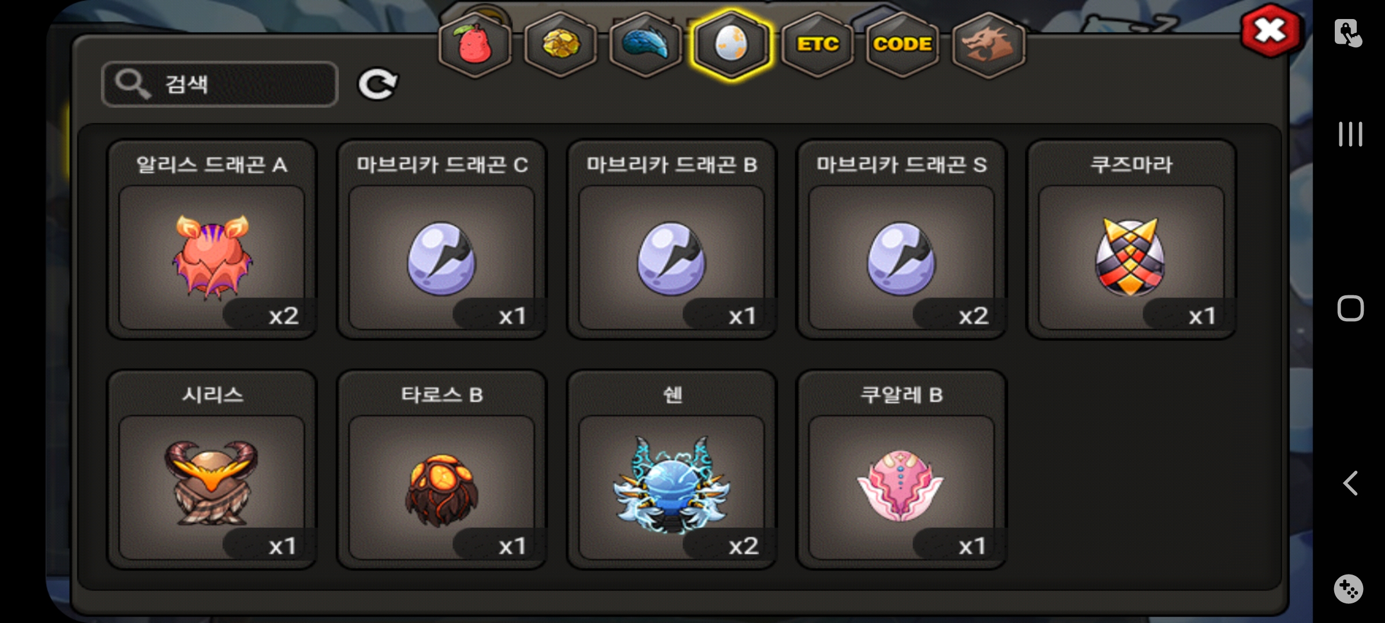The image size is (1385, 623).
Task: Open the brown dragon head tab
Action: [988, 44]
